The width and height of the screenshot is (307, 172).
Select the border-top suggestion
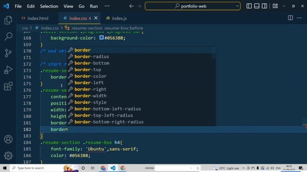coord(142,70)
